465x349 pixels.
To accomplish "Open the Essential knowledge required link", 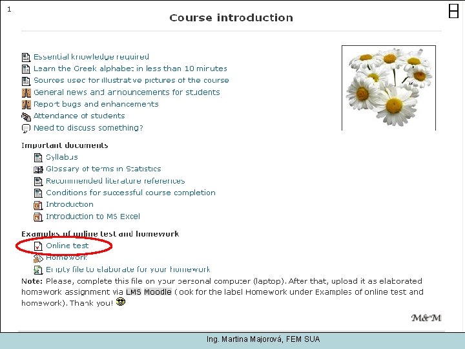I will [91, 57].
